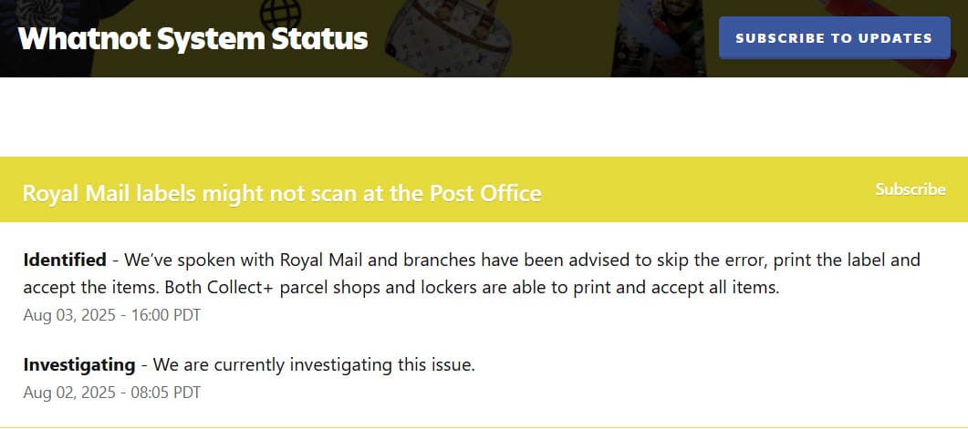Click the swirl graphic in header corner
Viewport: 968px width, 429px height.
20,11
